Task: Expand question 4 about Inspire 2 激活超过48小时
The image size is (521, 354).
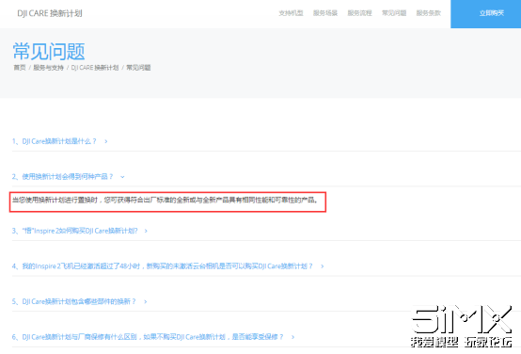Action: pyautogui.click(x=162, y=266)
